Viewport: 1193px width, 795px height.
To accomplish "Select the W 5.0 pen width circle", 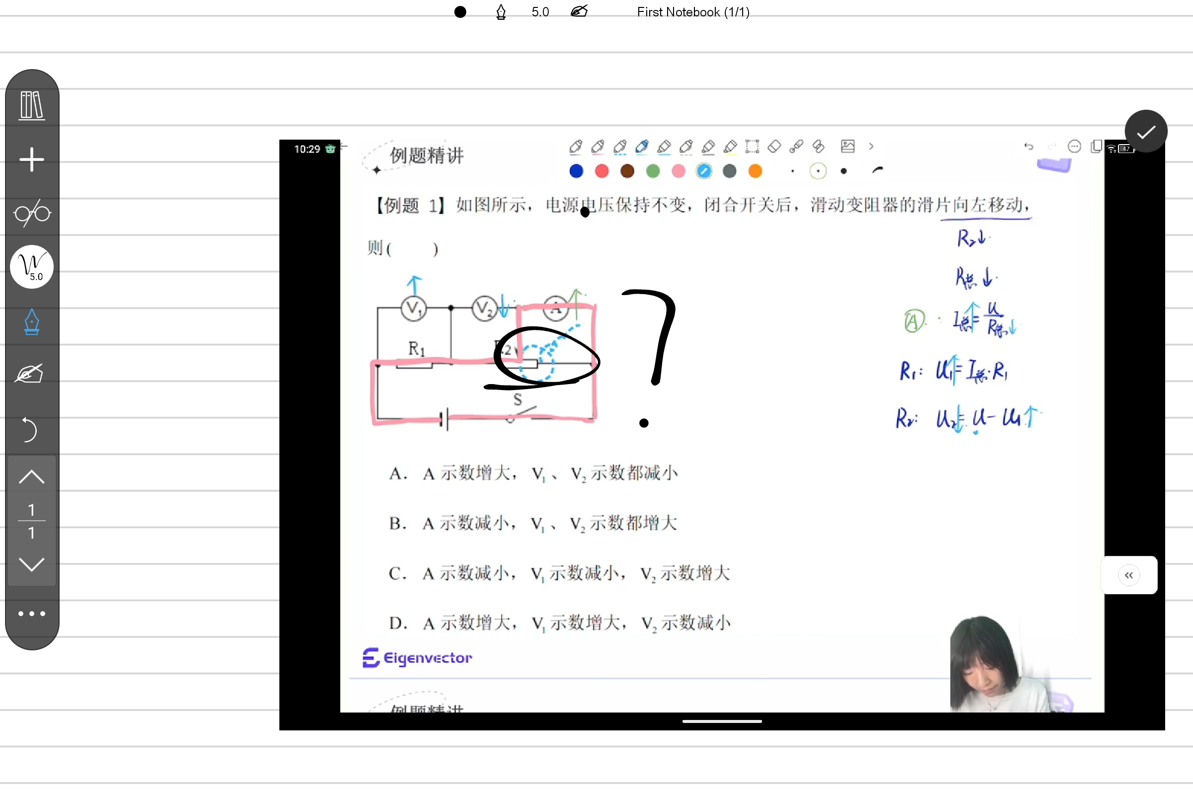I will 31,267.
